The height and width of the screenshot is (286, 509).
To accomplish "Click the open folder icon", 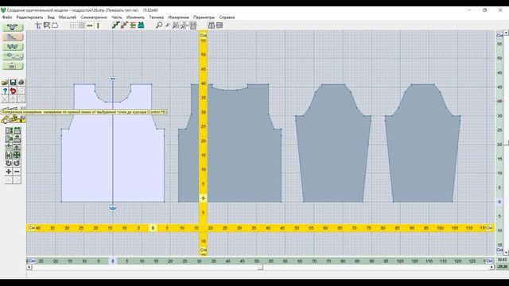I will [5, 83].
